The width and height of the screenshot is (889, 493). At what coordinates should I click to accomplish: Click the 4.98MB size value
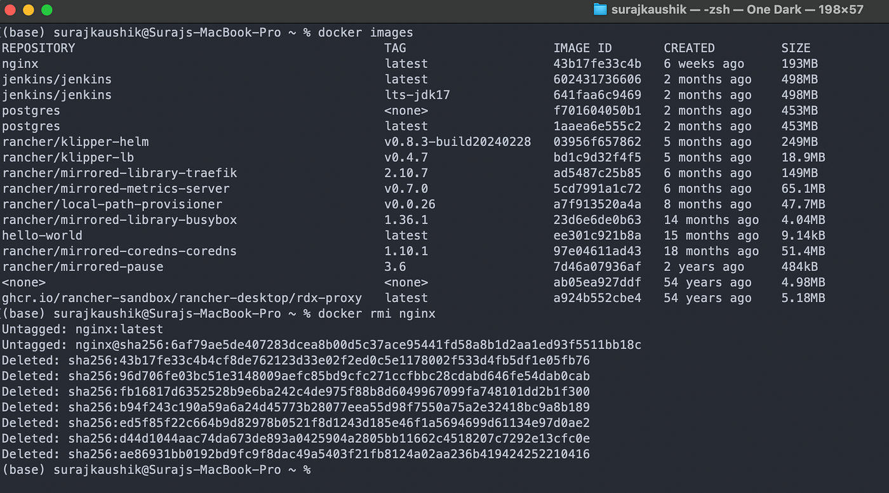[803, 282]
